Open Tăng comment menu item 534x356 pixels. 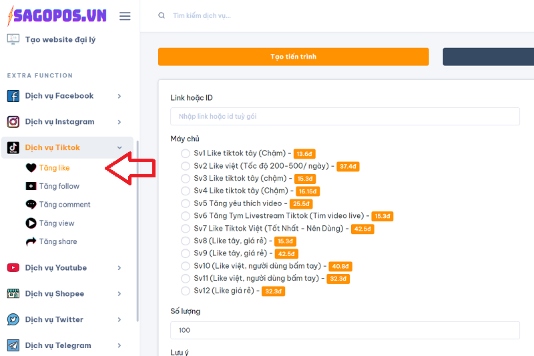click(64, 205)
